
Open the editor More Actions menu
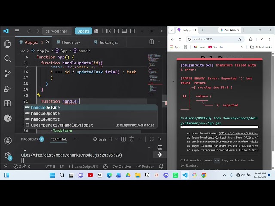[x=159, y=42]
